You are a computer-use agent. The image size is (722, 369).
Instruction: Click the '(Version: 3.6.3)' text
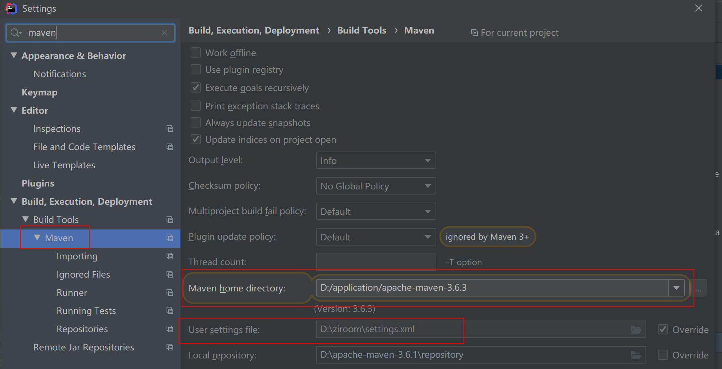tap(344, 309)
